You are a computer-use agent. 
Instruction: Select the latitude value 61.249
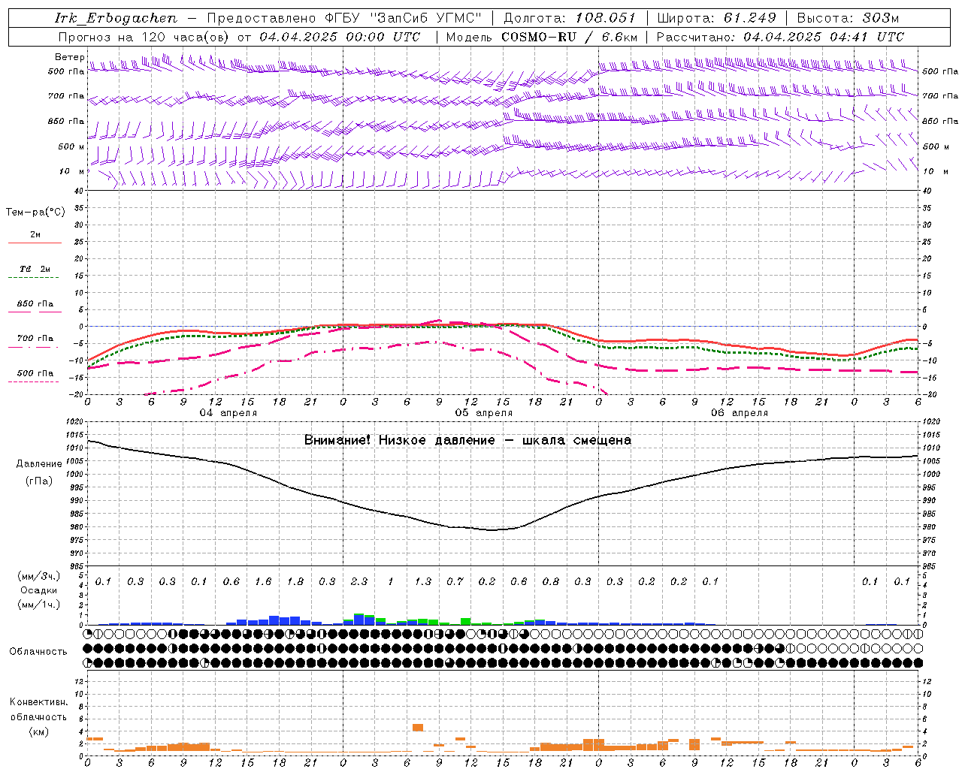749,18
